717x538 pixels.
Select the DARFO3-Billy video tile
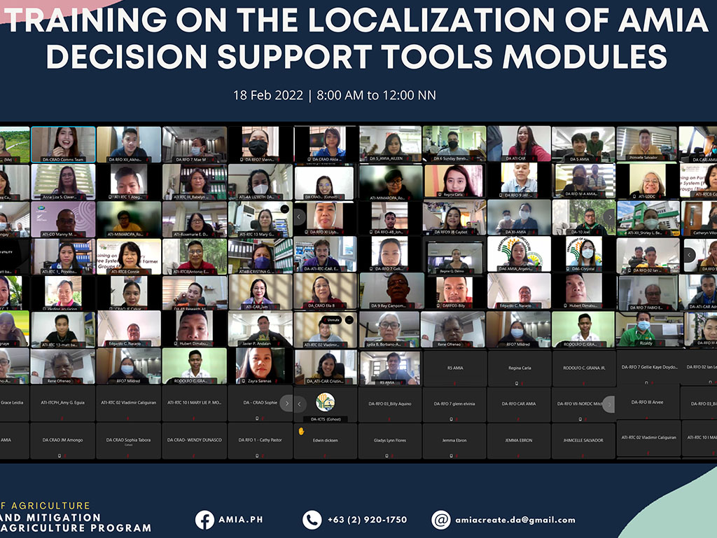point(455,291)
